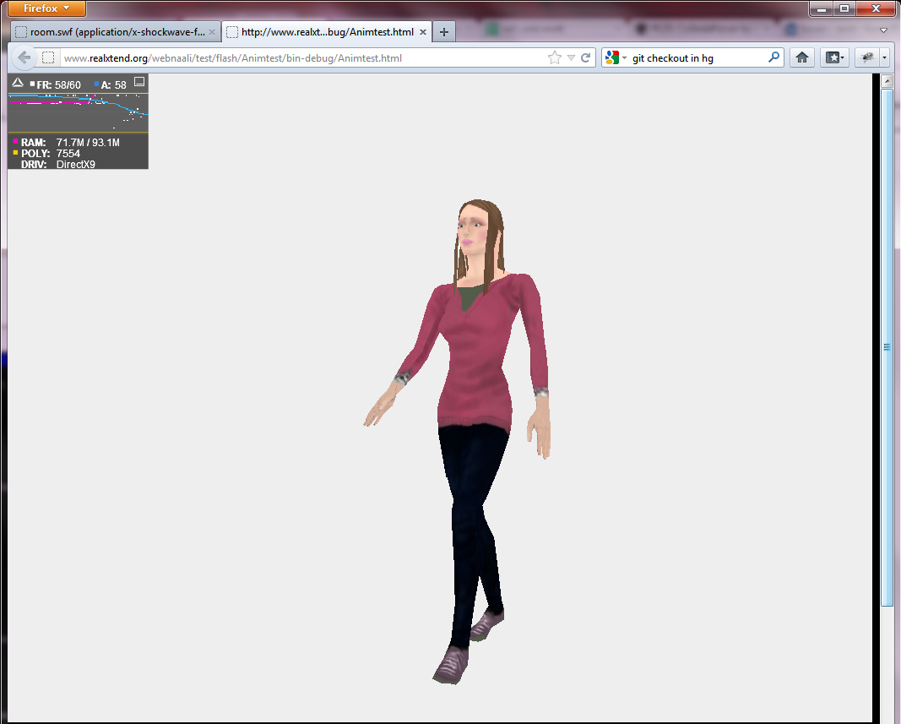This screenshot has height=724, width=901.
Task: Bookmark this page with the star icon
Action: pyautogui.click(x=554, y=58)
